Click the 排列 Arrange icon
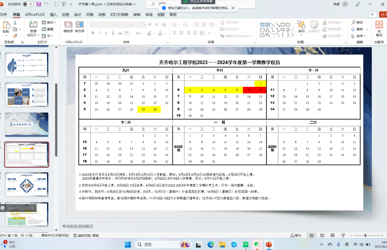The height and width of the screenshot is (250, 387). pos(301,27)
